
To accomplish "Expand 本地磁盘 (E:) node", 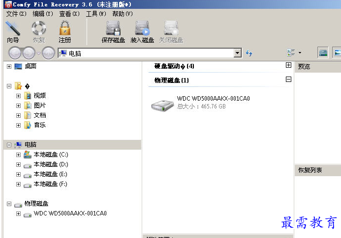I will [18, 174].
